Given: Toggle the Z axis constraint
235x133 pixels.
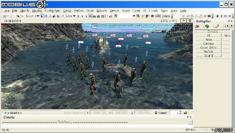Looking at the screenshot, I should coord(86,16).
